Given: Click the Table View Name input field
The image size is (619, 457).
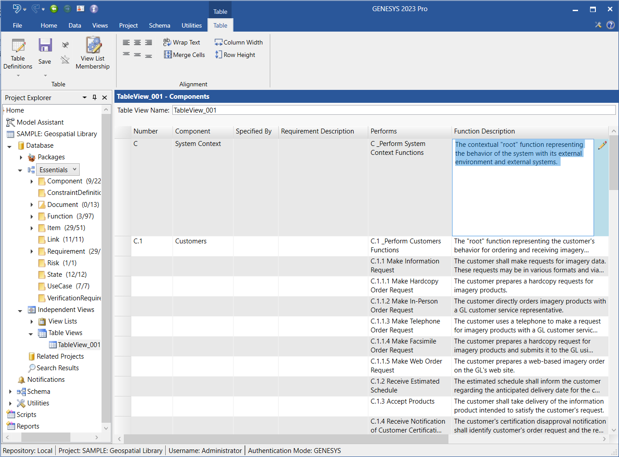Looking at the screenshot, I should (394, 110).
